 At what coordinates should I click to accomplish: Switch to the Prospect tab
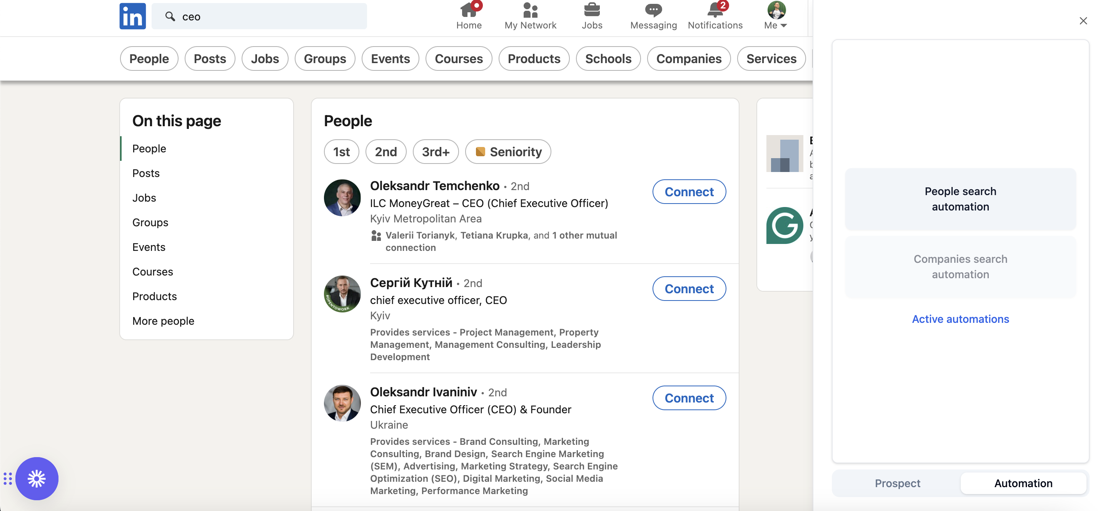897,483
